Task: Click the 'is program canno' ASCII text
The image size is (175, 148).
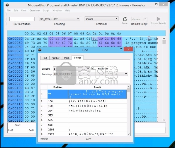Action: click(x=142, y=43)
